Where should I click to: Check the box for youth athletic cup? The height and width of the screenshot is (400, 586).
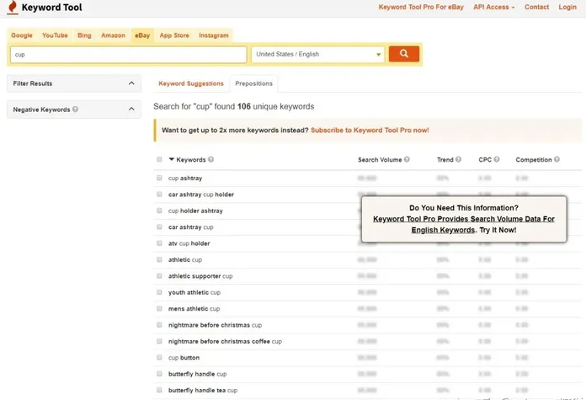pos(159,292)
